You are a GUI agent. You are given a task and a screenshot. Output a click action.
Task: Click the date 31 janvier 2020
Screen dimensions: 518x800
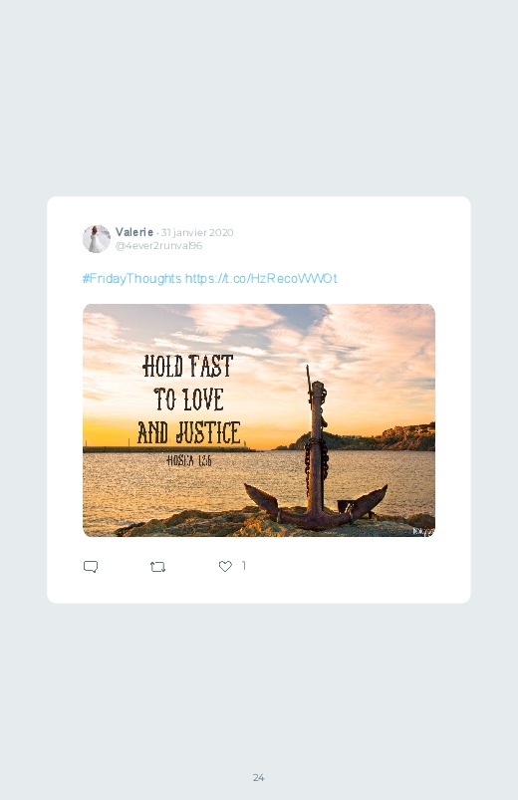coord(197,233)
